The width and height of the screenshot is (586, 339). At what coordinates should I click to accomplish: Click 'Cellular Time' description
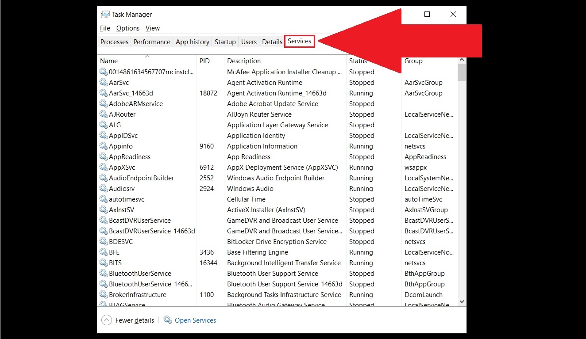pyautogui.click(x=246, y=199)
